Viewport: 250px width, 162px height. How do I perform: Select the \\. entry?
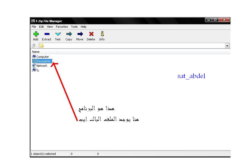36,70
